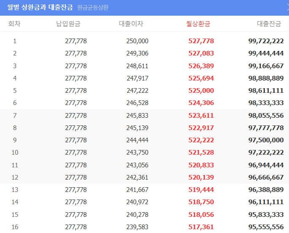The width and height of the screenshot is (289, 233).
Task: Select monthly payment 521,528
Action: pos(201,153)
